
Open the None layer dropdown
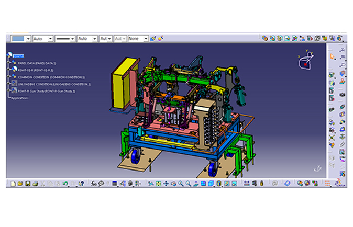[x=146, y=39]
